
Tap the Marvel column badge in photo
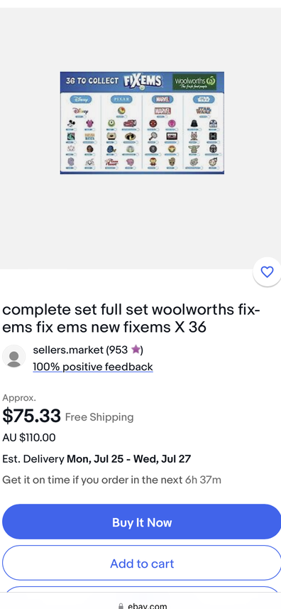[x=162, y=99]
